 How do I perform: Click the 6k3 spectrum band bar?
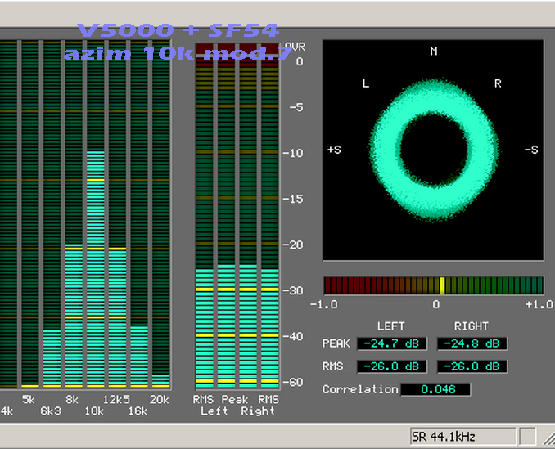click(52, 357)
